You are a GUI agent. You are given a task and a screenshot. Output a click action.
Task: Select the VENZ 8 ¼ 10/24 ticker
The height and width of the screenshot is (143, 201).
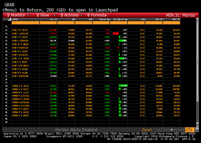click(20, 51)
